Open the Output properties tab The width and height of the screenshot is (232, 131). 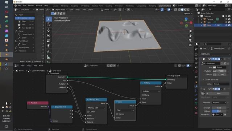196,59
